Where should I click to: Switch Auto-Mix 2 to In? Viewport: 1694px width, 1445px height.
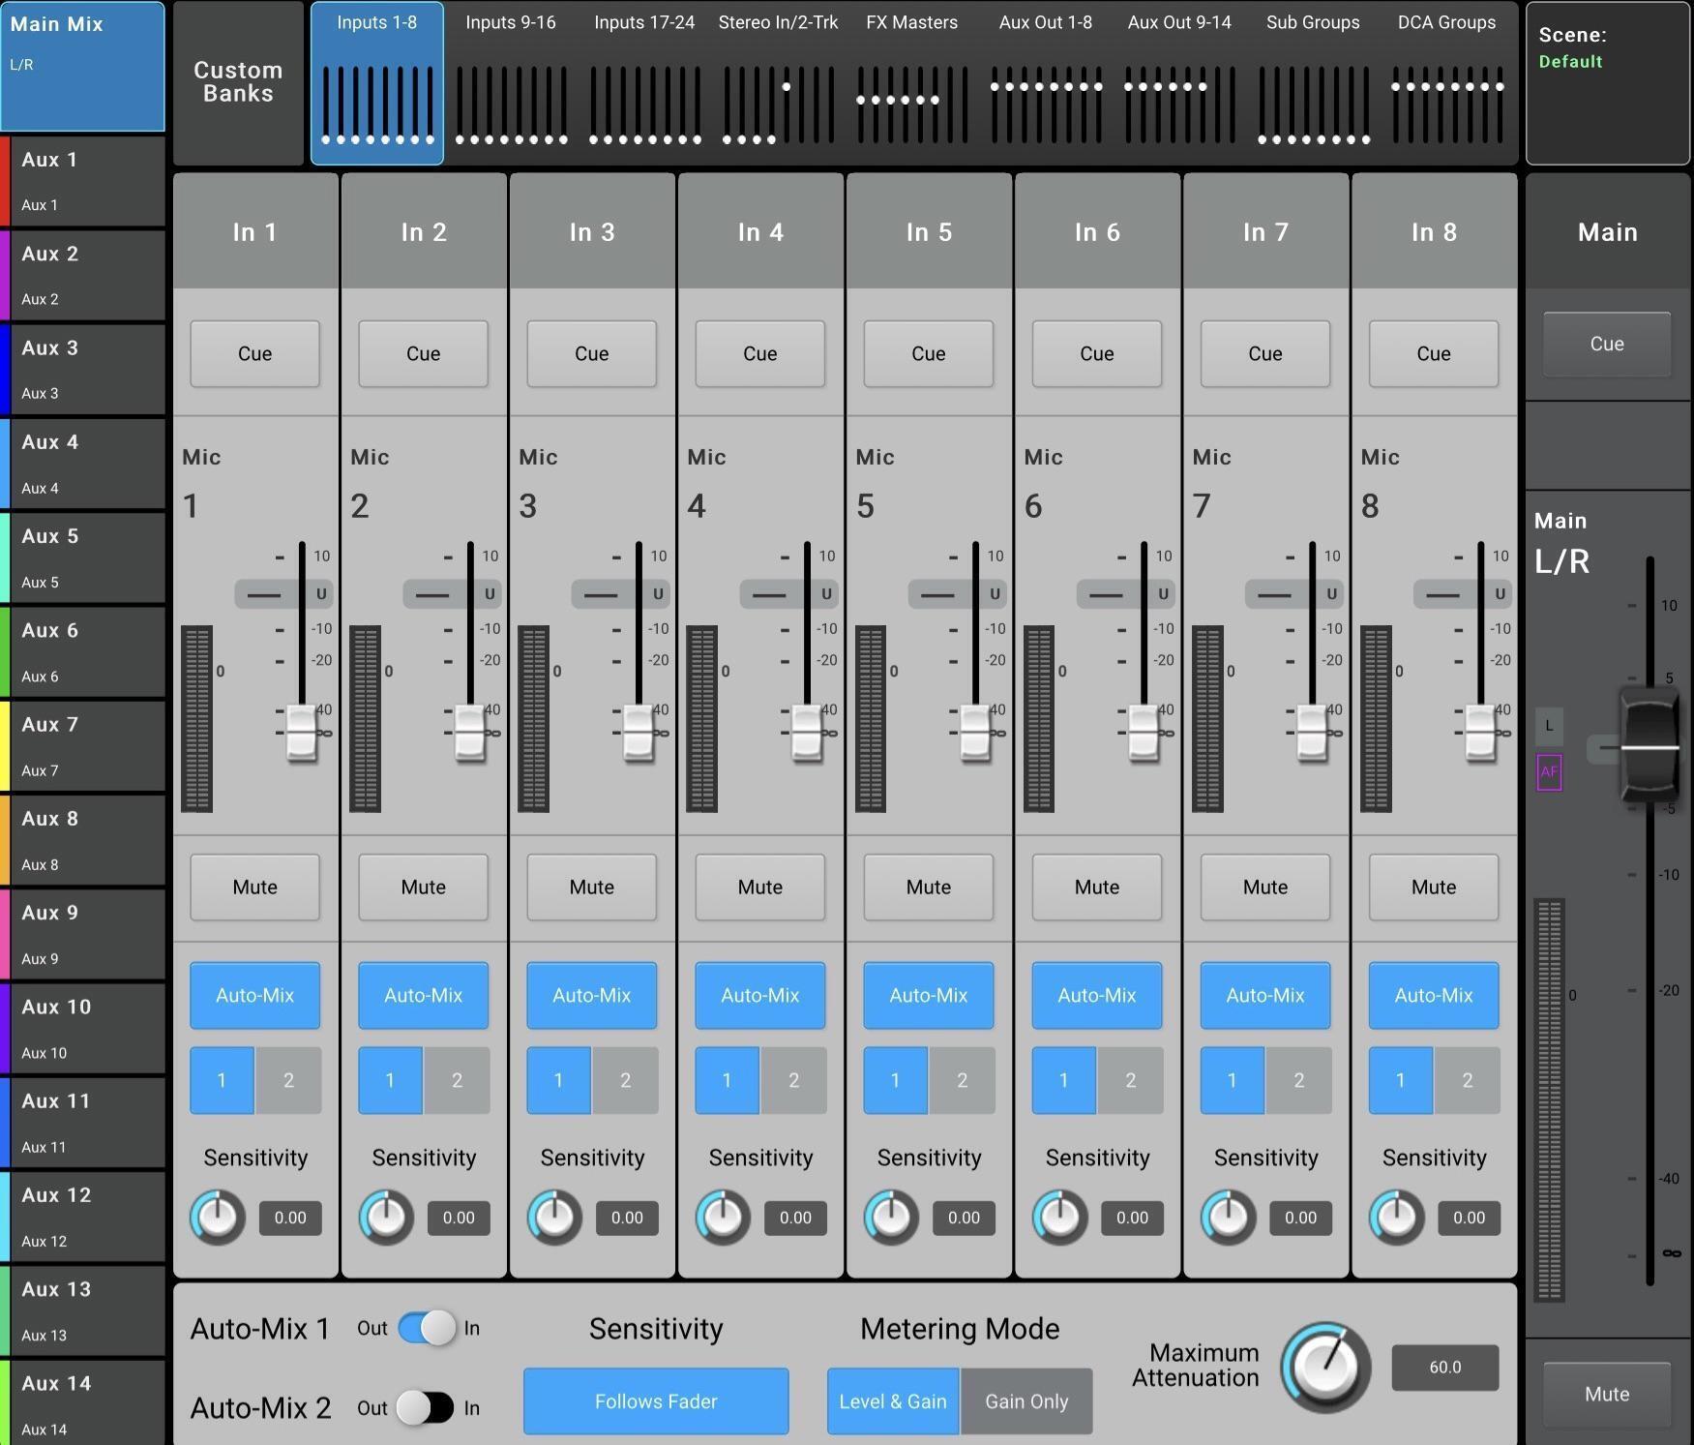424,1408
